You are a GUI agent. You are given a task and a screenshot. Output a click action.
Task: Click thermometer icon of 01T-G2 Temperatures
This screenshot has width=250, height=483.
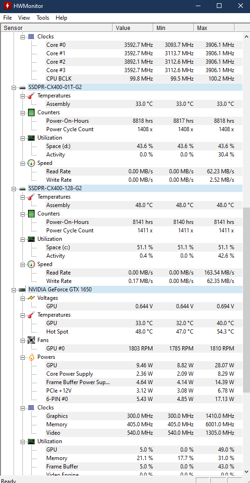tap(31, 96)
